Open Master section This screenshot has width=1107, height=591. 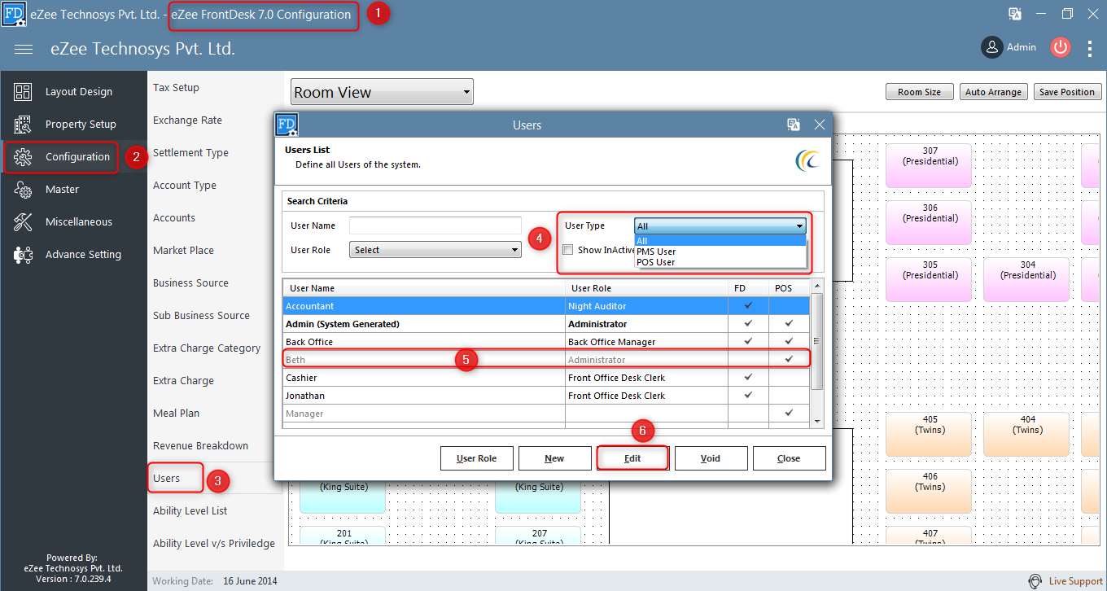(x=62, y=190)
